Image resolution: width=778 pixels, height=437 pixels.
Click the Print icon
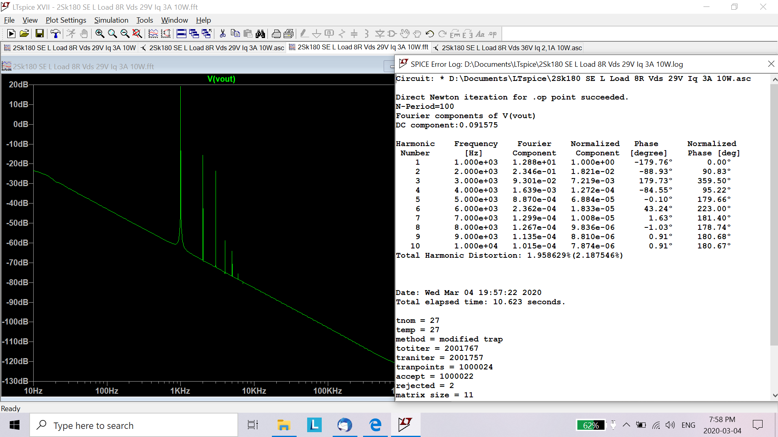point(276,34)
